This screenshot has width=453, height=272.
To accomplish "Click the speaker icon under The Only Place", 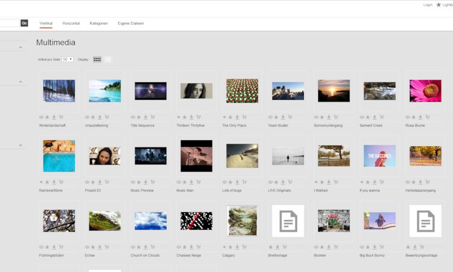I will 224,117.
